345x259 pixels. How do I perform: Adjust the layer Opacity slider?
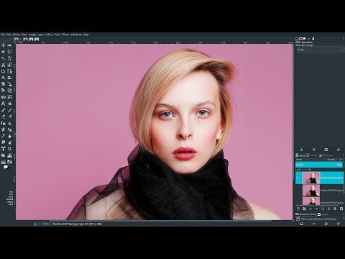coord(319,165)
